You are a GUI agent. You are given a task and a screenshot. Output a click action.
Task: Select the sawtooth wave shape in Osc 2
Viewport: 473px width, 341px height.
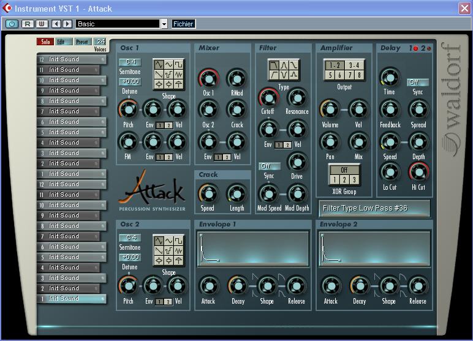[x=159, y=250]
